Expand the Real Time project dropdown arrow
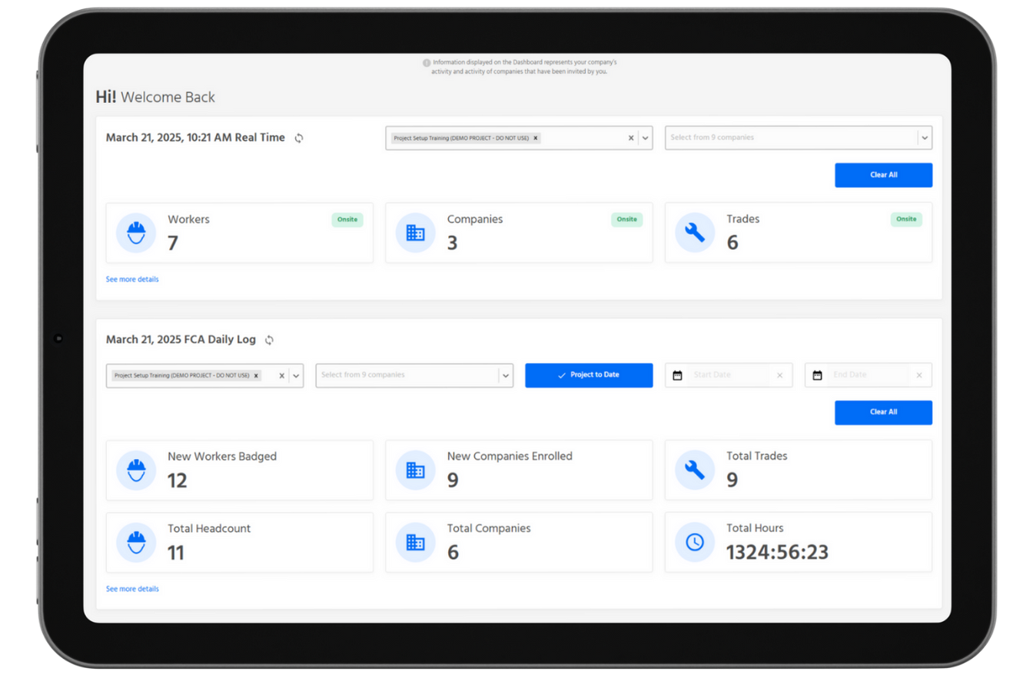Screen dimensions: 1033x675 click(646, 138)
